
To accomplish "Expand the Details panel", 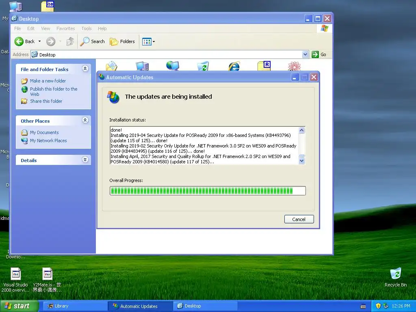I will 85,159.
